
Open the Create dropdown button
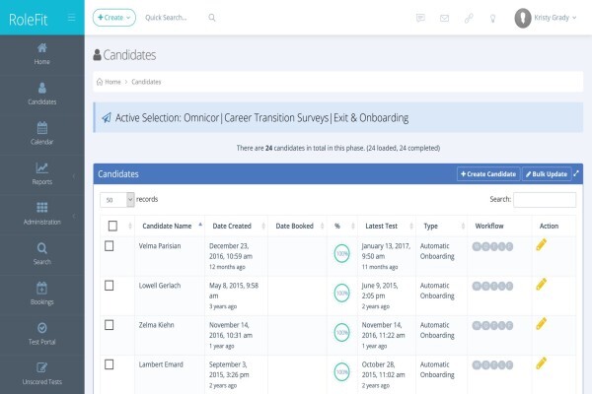tap(114, 18)
